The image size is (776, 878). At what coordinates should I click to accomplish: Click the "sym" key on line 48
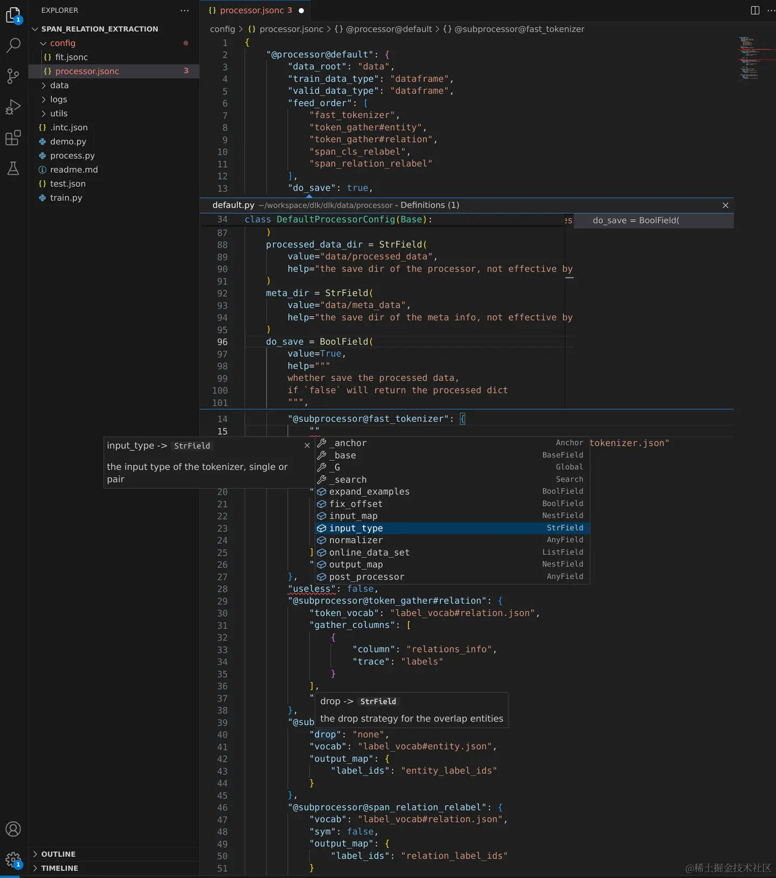323,832
